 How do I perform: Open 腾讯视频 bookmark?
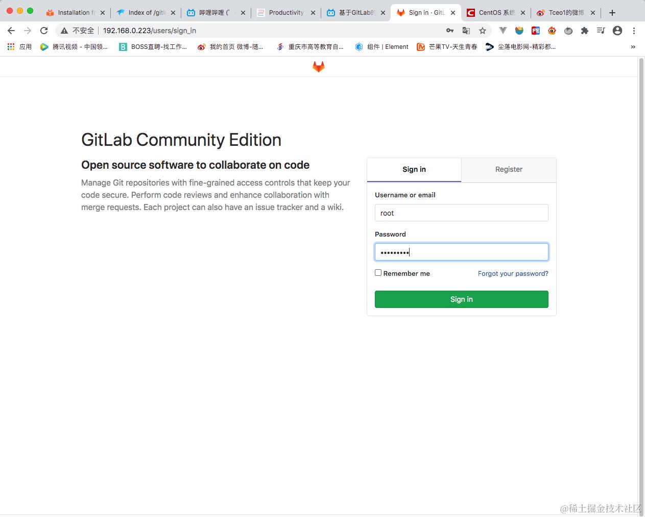[74, 47]
